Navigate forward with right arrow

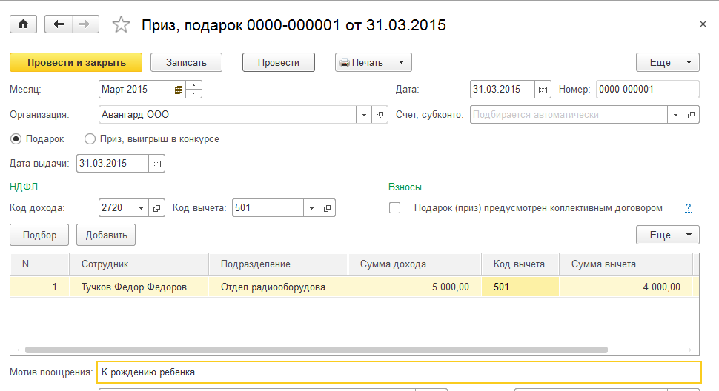pos(85,24)
